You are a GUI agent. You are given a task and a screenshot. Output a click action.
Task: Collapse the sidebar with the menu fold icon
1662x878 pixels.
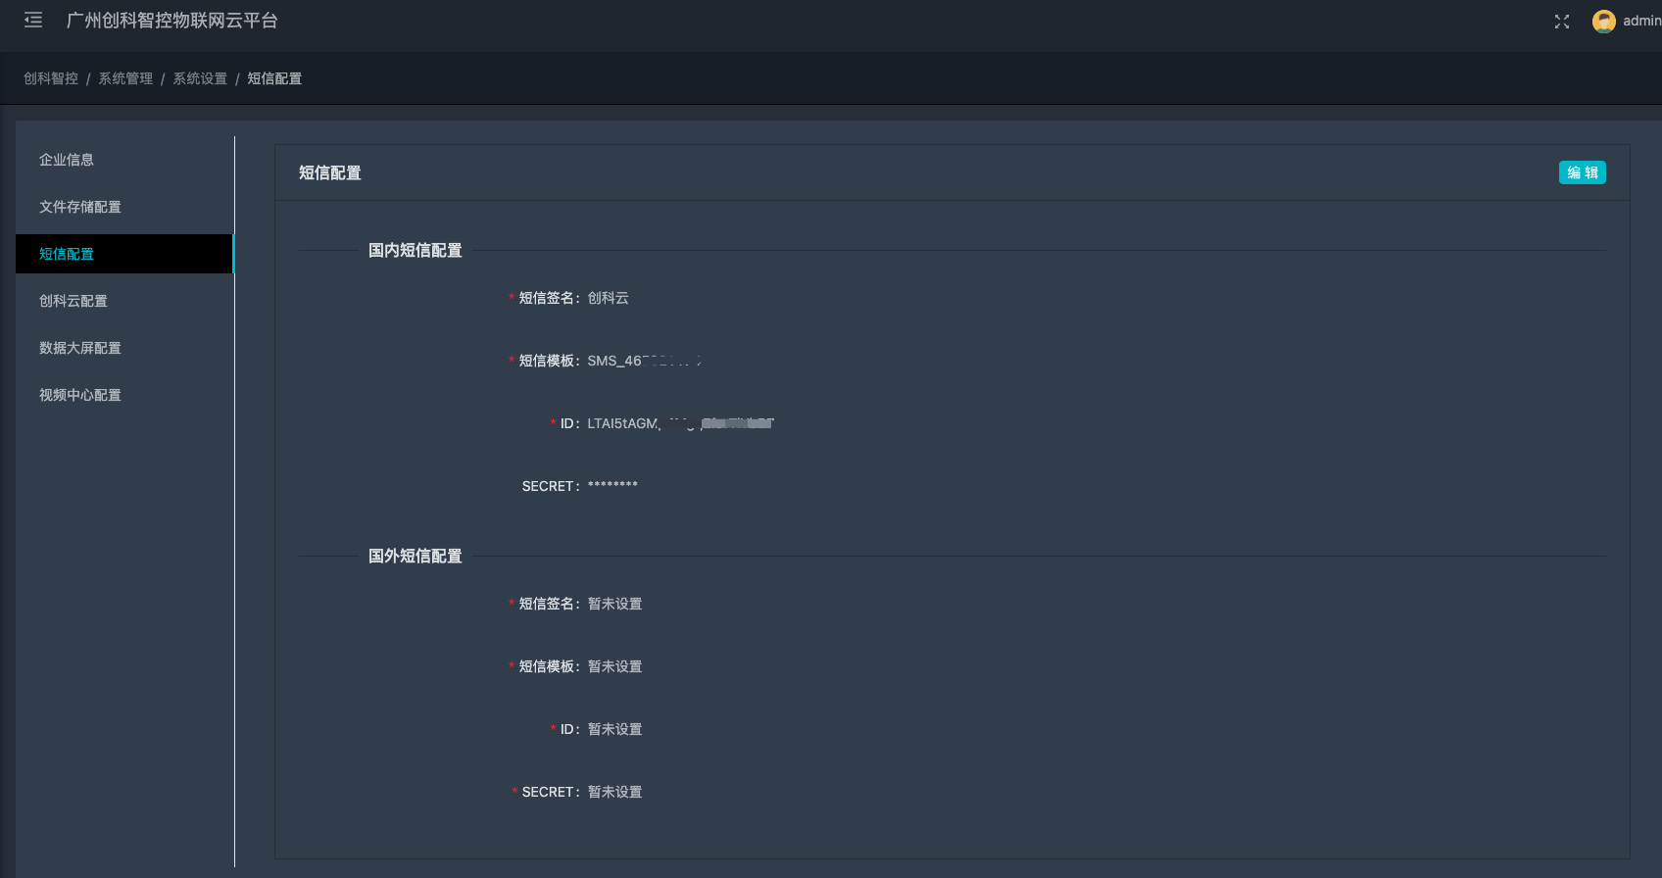[33, 21]
